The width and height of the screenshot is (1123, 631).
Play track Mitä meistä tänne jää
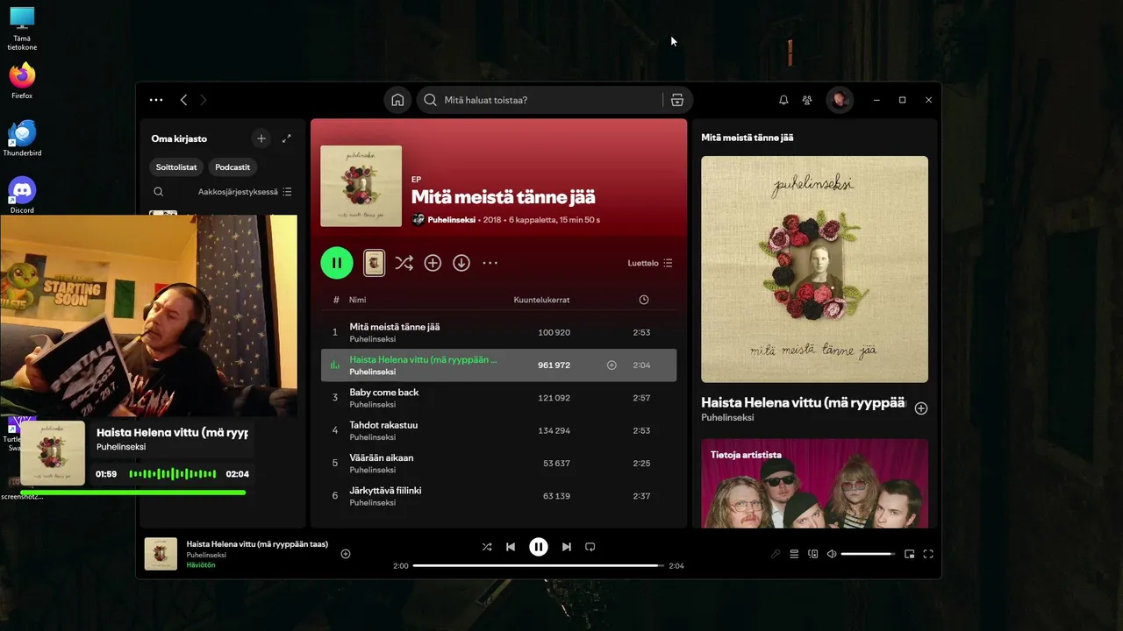point(498,332)
